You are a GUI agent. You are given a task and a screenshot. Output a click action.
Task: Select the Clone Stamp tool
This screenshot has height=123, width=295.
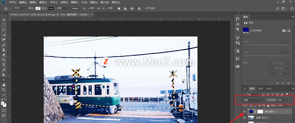(4, 50)
